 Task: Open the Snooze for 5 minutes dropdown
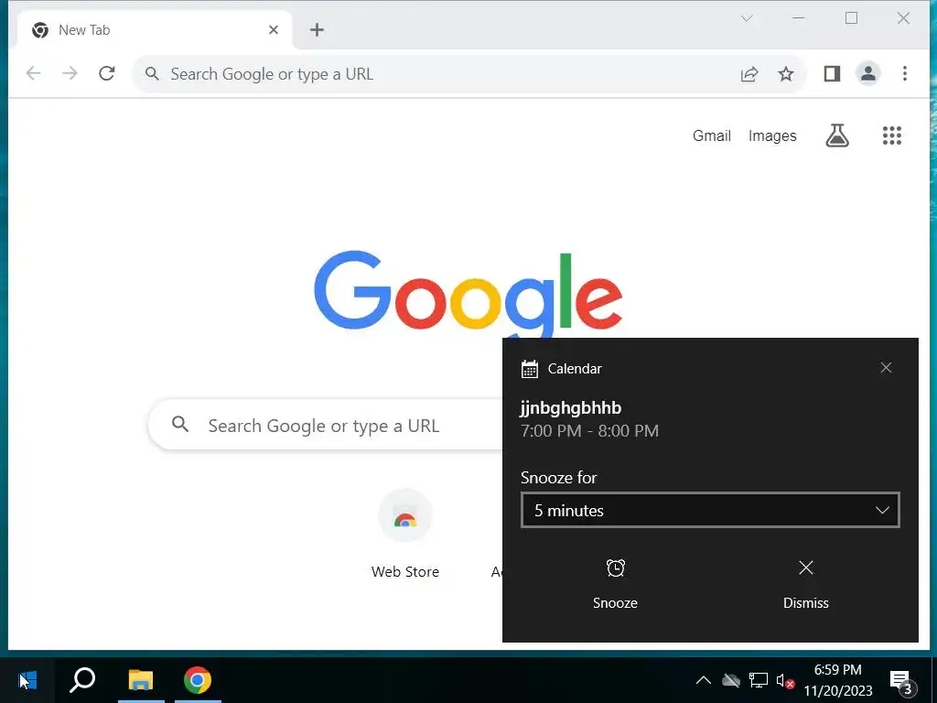(x=710, y=510)
